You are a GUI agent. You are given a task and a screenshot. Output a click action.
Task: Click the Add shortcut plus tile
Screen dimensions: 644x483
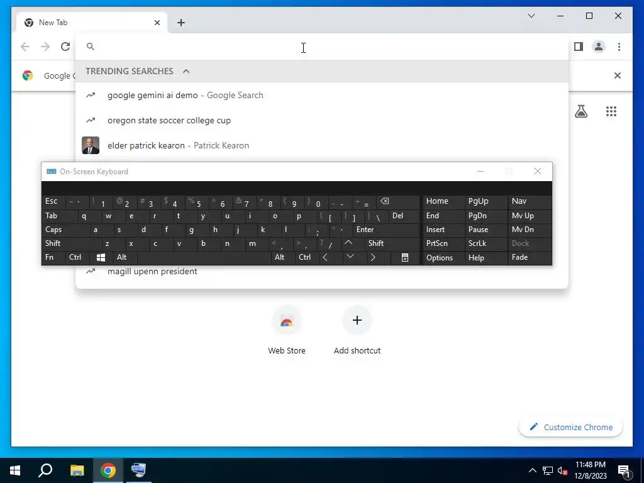(x=357, y=331)
